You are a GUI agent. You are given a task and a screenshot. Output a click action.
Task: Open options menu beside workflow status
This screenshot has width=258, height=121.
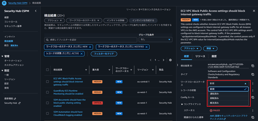tap(253, 83)
